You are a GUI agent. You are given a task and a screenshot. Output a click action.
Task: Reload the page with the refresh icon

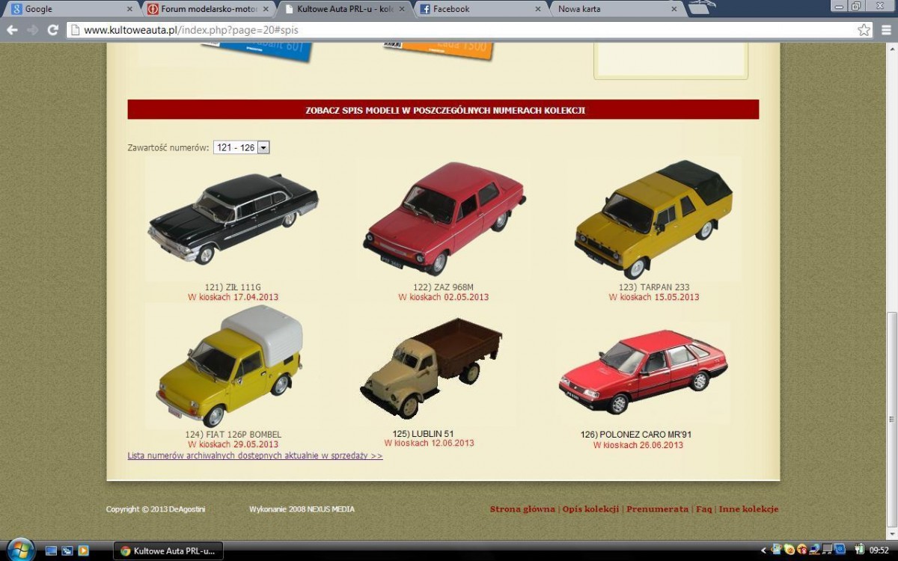tap(52, 30)
